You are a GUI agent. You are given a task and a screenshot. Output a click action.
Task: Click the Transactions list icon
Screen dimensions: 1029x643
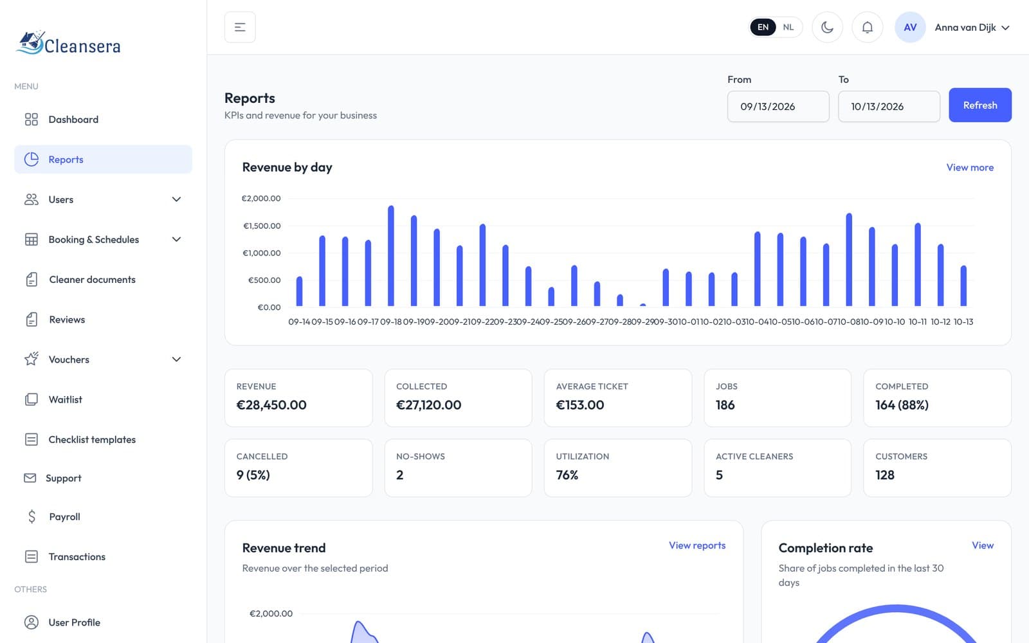click(31, 557)
